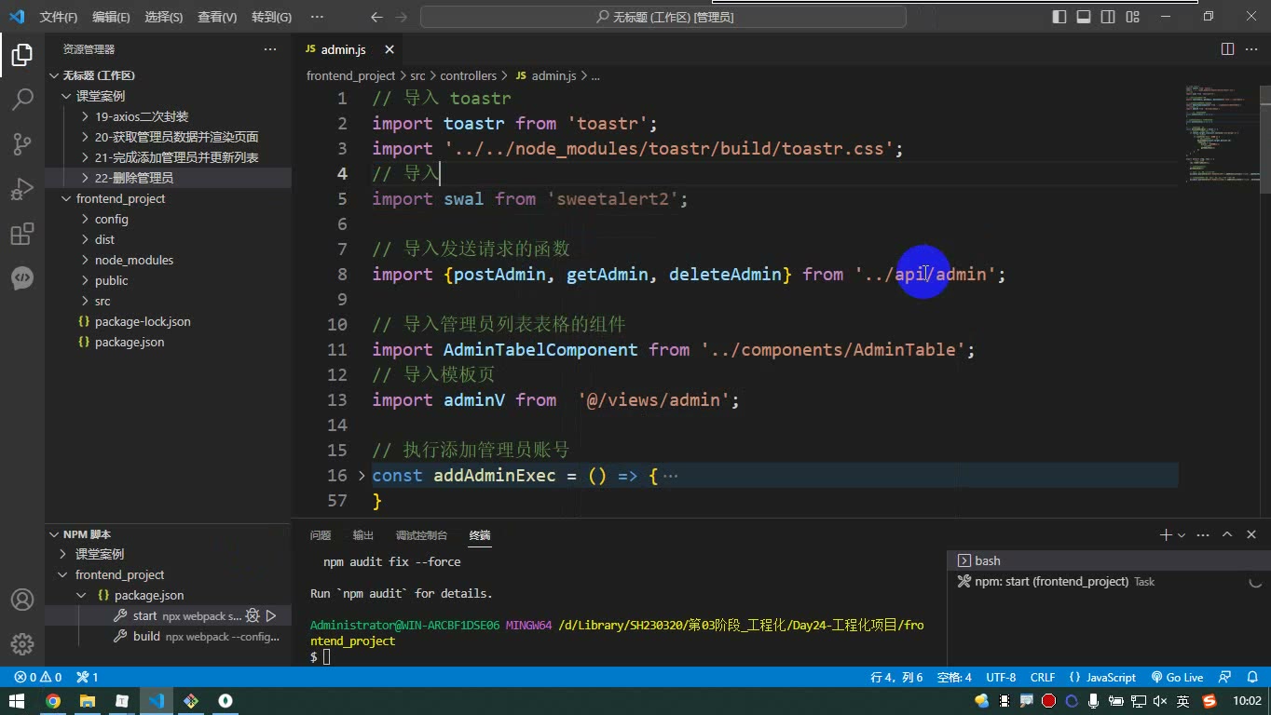The height and width of the screenshot is (715, 1271).
Task: Expand the node_modules folder
Action: pos(133,260)
